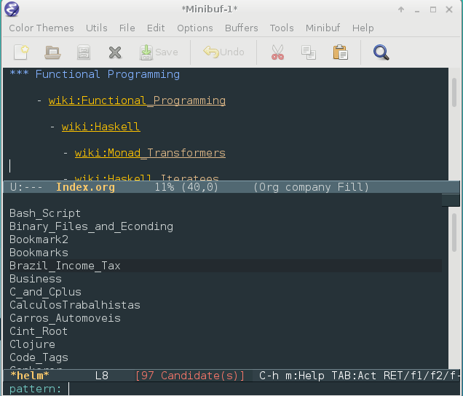
Task: Open the Edit menu
Action: (x=156, y=28)
